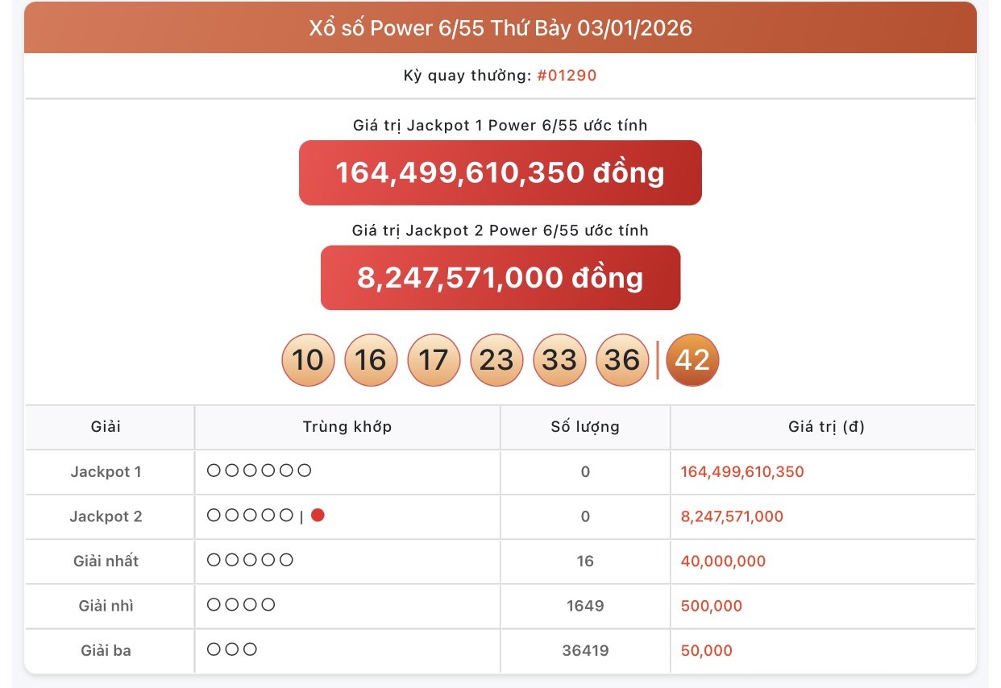Select the number ball 10
The width and height of the screenshot is (1001, 688).
click(308, 360)
